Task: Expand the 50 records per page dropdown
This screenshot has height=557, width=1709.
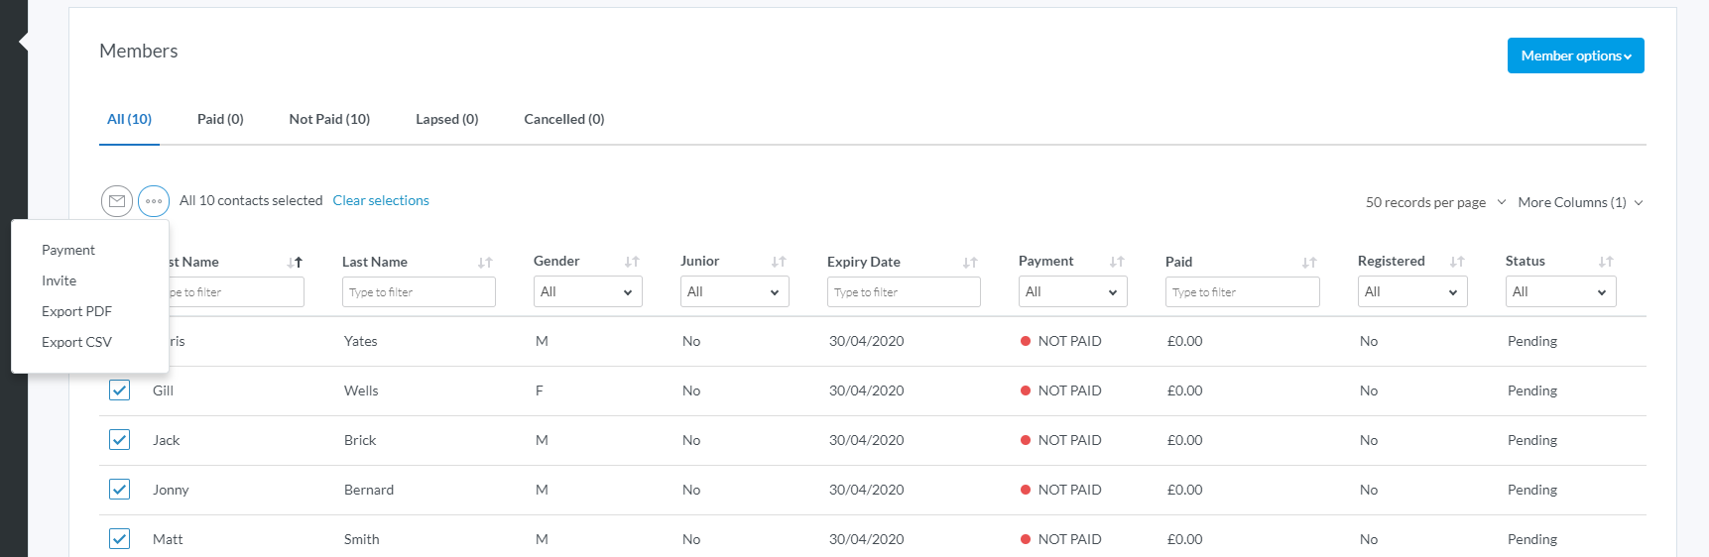Action: (x=1435, y=202)
